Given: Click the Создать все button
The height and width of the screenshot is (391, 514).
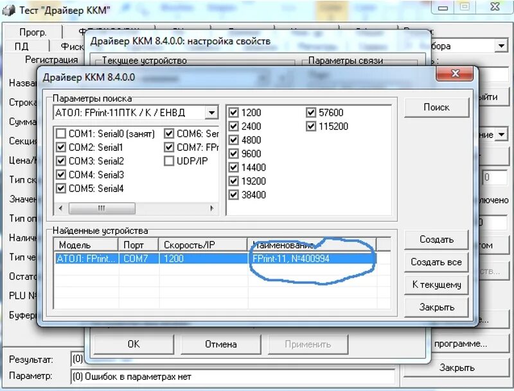Looking at the screenshot, I should (437, 263).
